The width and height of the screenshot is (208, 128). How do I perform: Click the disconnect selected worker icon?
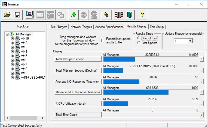[x=119, y=15]
